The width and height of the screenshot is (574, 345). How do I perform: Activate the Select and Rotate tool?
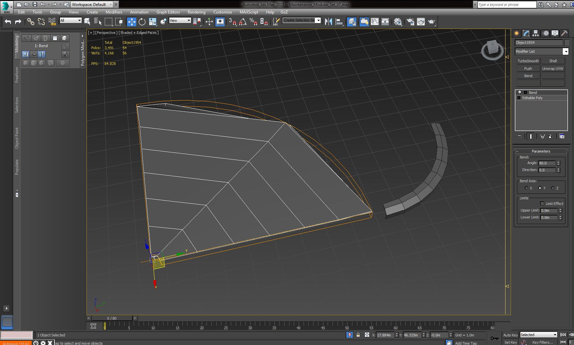coord(142,22)
